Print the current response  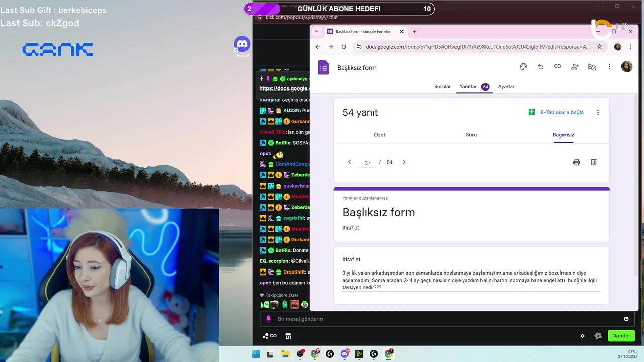pyautogui.click(x=576, y=162)
